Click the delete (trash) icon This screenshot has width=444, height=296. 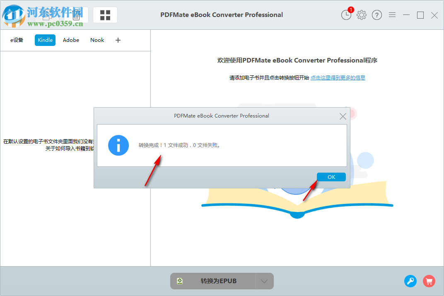76,15
